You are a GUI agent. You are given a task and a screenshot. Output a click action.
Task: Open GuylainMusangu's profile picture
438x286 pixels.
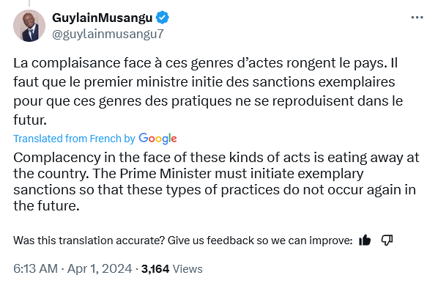(x=29, y=26)
